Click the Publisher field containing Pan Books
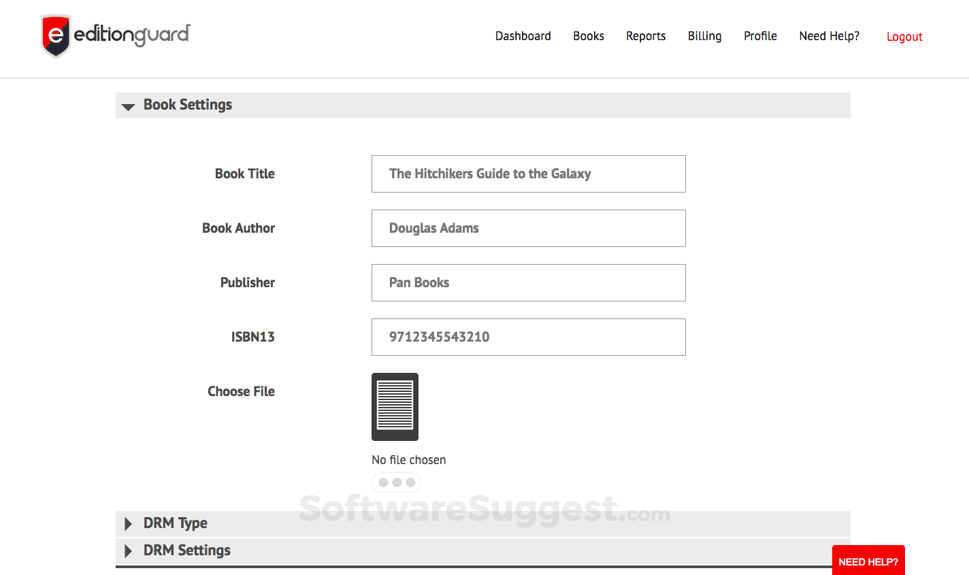The image size is (969, 575). point(528,282)
